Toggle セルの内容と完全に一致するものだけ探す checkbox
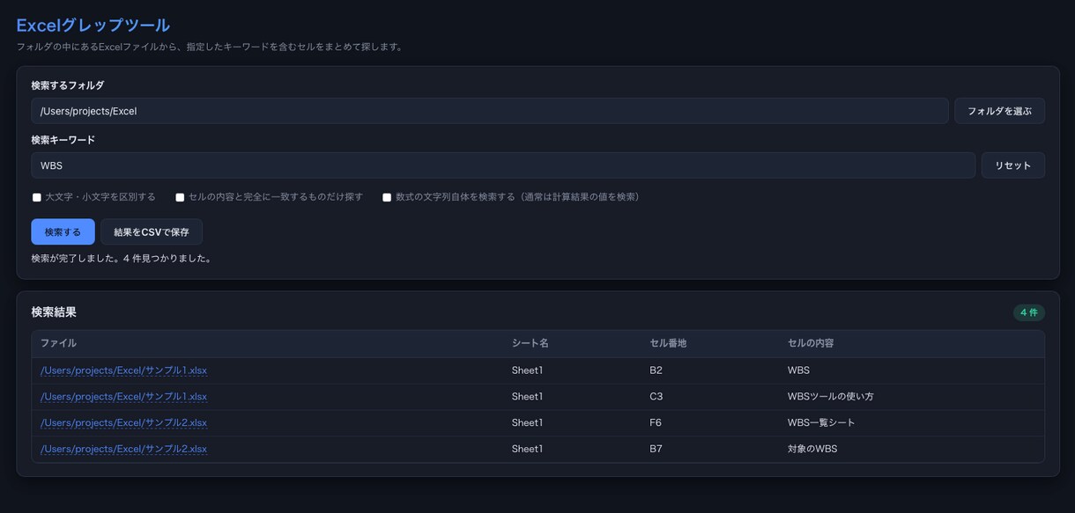The image size is (1075, 513). tap(180, 197)
